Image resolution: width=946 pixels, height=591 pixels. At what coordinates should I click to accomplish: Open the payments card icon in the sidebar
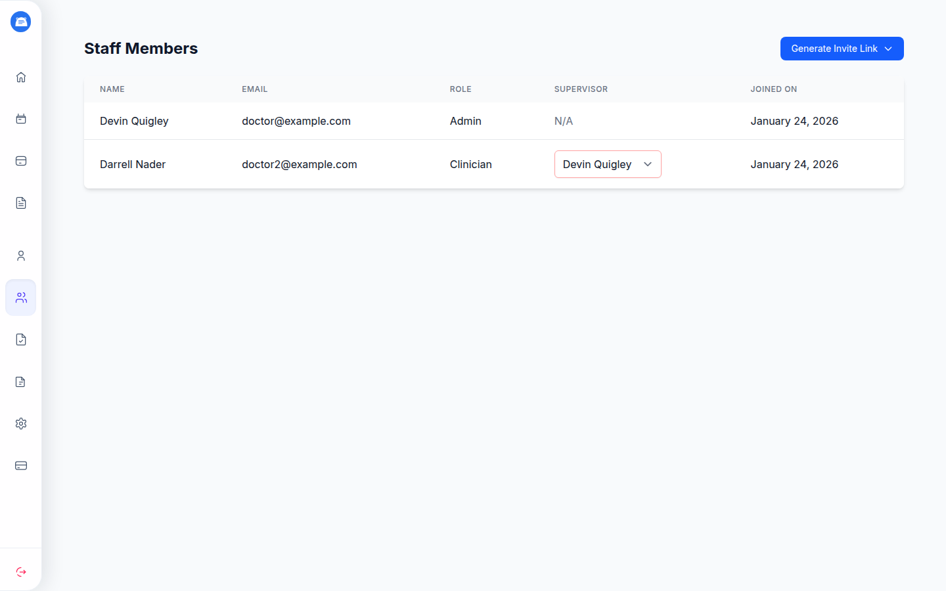(20, 161)
